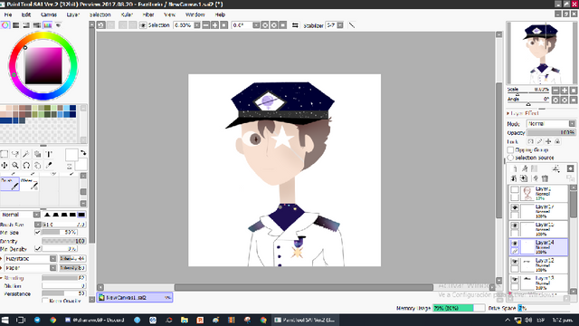Screen dimensions: 579x326
Task: Hide Layer12 with its eye icon
Action: pos(515,262)
